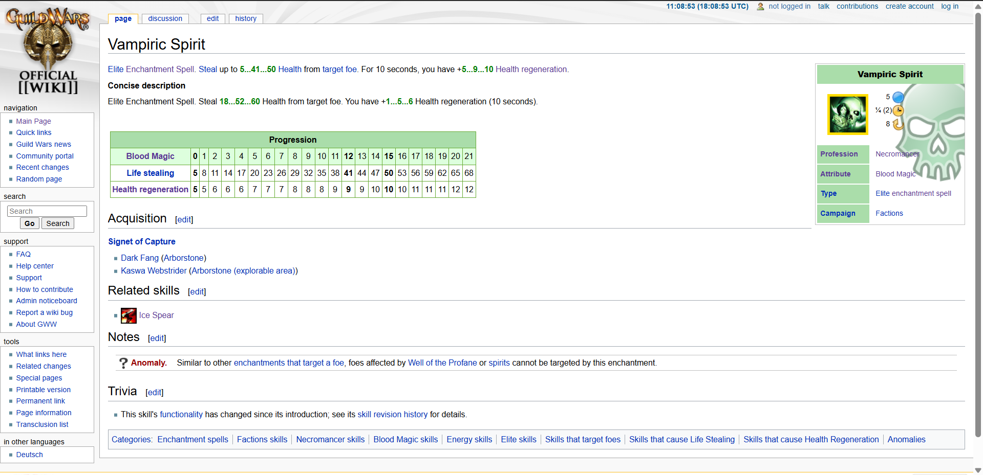Screen dimensions: 983x475
Task: Open the Signet of Capture link
Action: point(142,241)
